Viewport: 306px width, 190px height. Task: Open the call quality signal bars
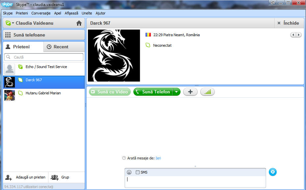pyautogui.click(x=207, y=92)
